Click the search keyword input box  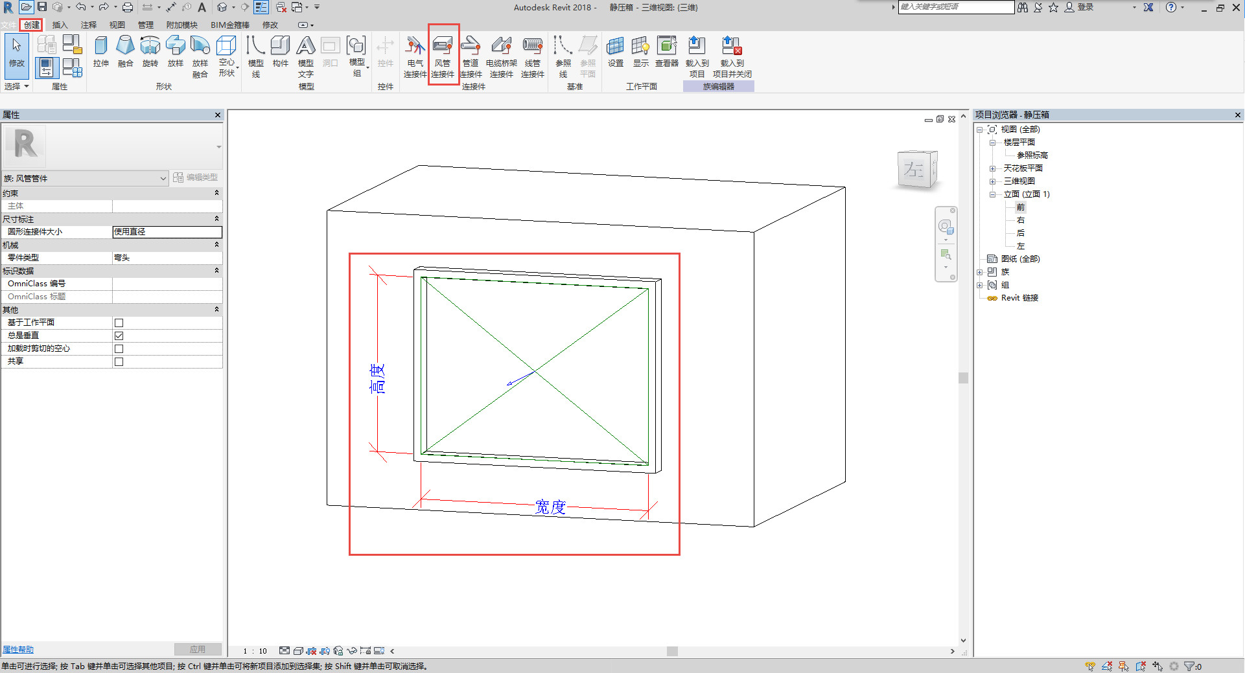click(956, 7)
